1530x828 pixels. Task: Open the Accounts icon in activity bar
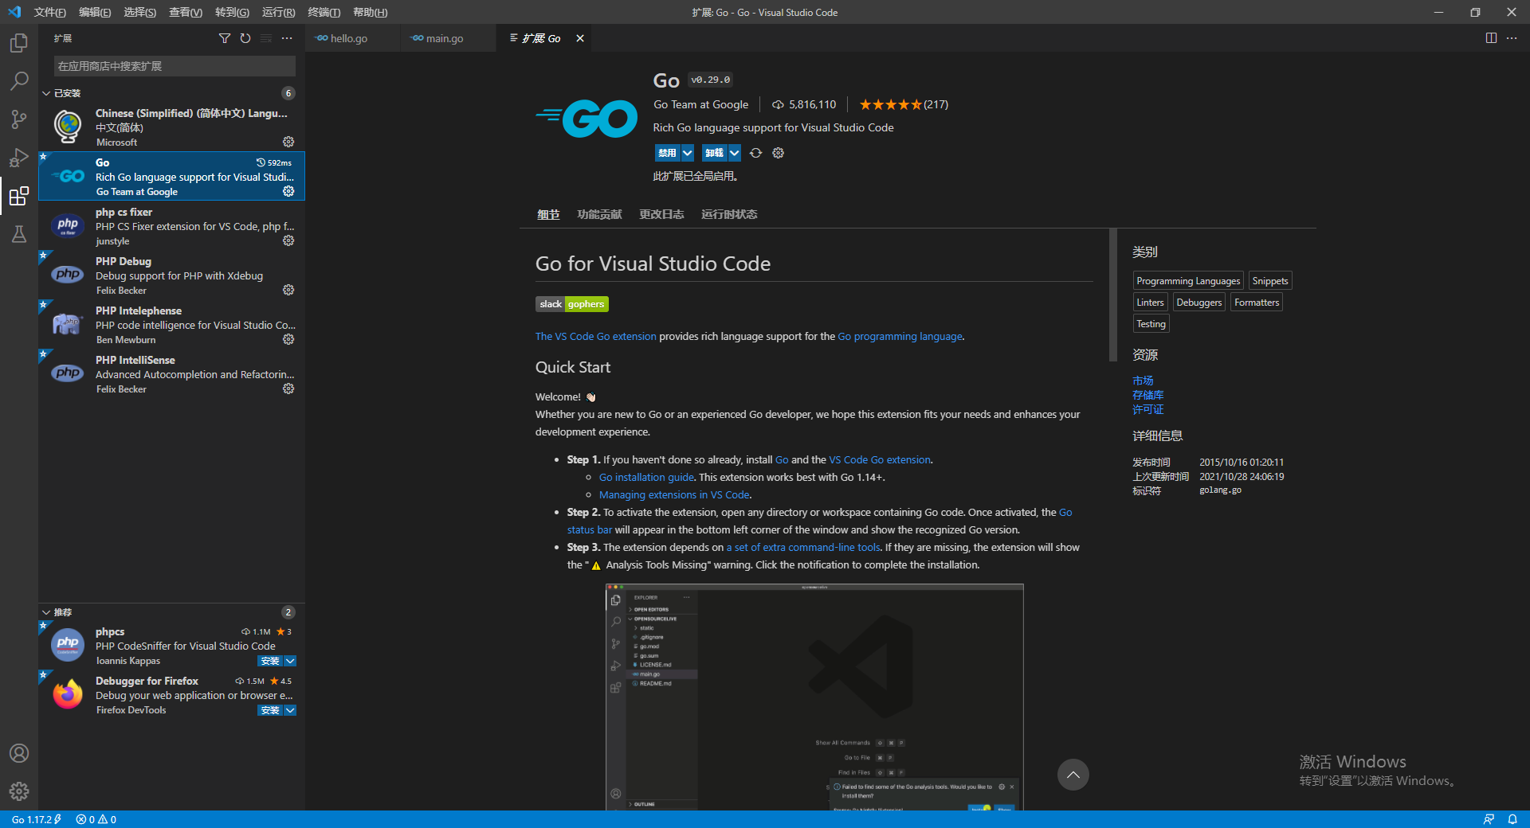19,753
